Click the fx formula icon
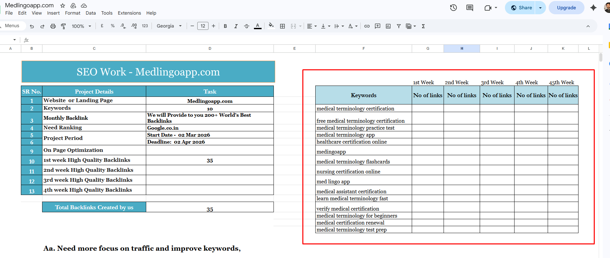610x258 pixels. pos(27,40)
